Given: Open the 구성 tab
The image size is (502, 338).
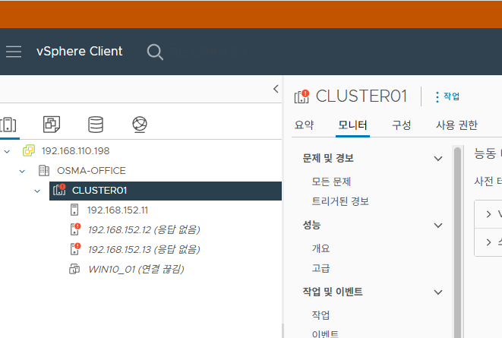Looking at the screenshot, I should click(402, 125).
